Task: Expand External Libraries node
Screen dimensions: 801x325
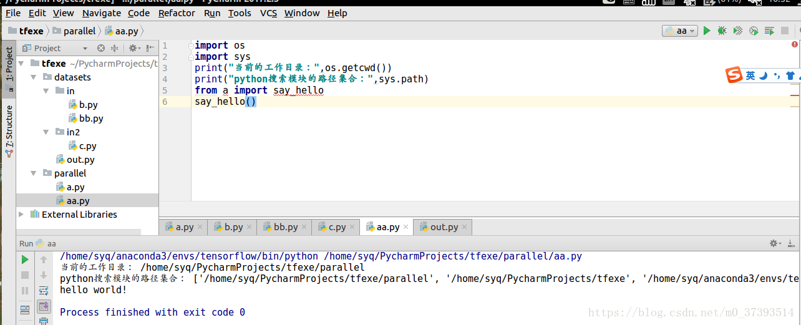Action: [x=21, y=215]
